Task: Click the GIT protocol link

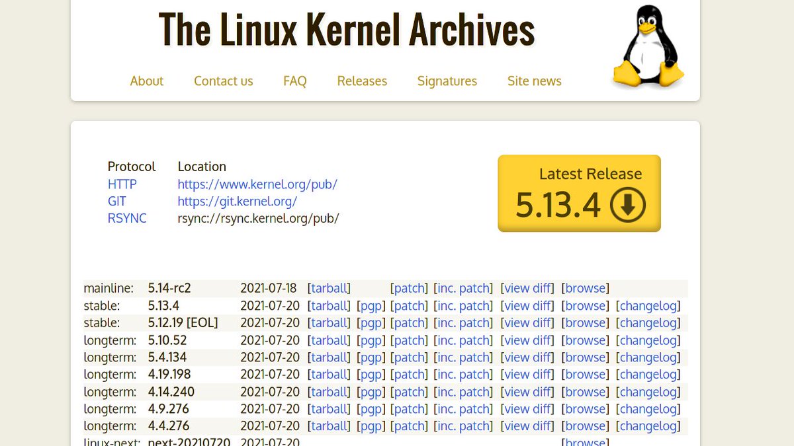Action: pos(117,202)
